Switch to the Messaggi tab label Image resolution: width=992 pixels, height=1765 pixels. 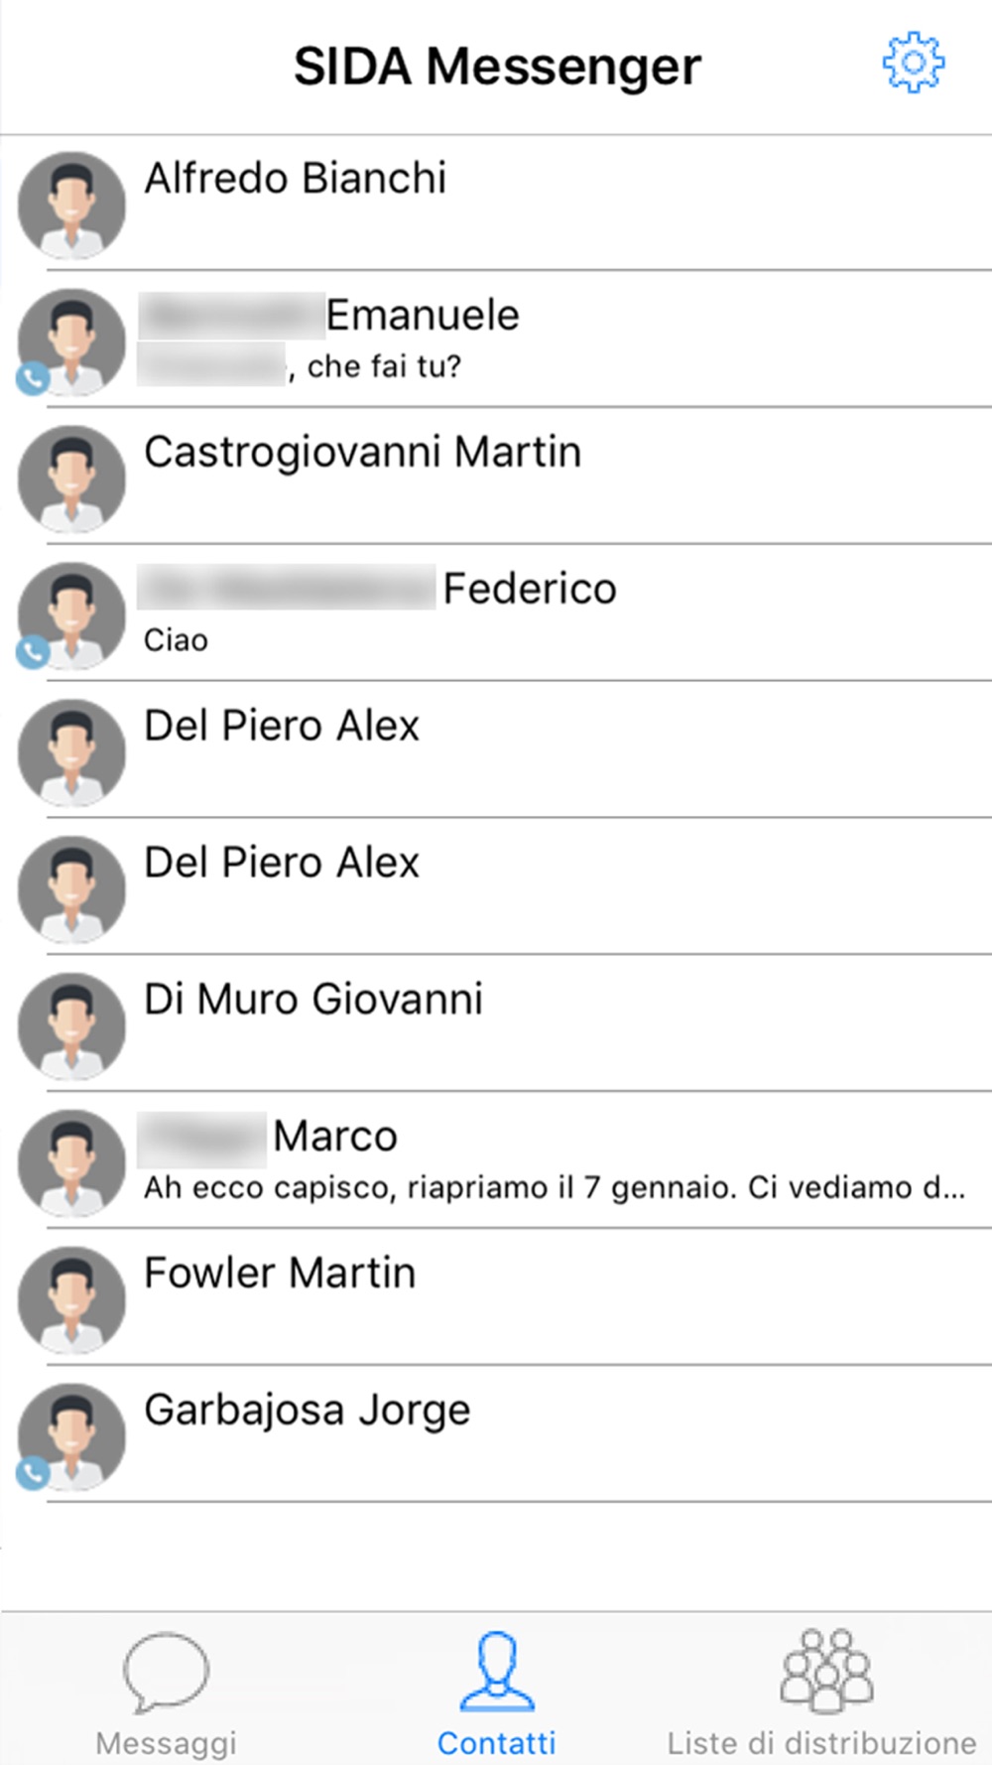(x=166, y=1743)
